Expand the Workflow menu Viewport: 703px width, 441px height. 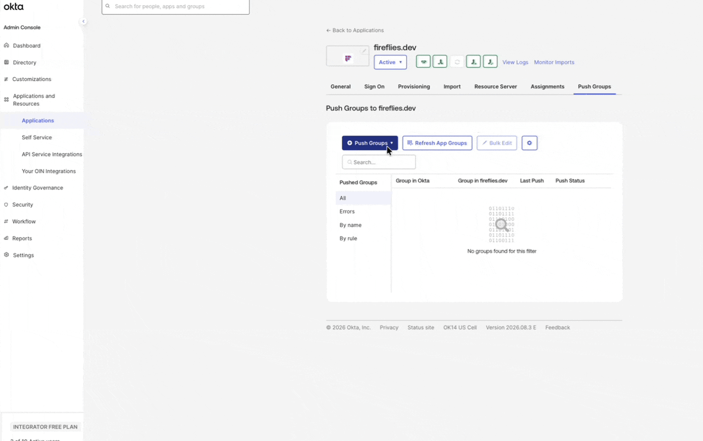point(24,221)
